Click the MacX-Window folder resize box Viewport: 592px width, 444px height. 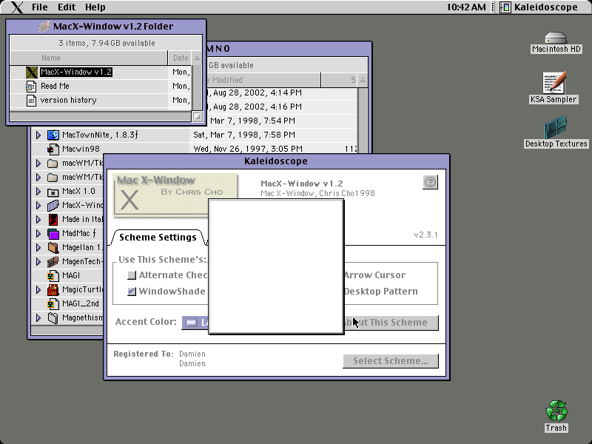tap(197, 117)
